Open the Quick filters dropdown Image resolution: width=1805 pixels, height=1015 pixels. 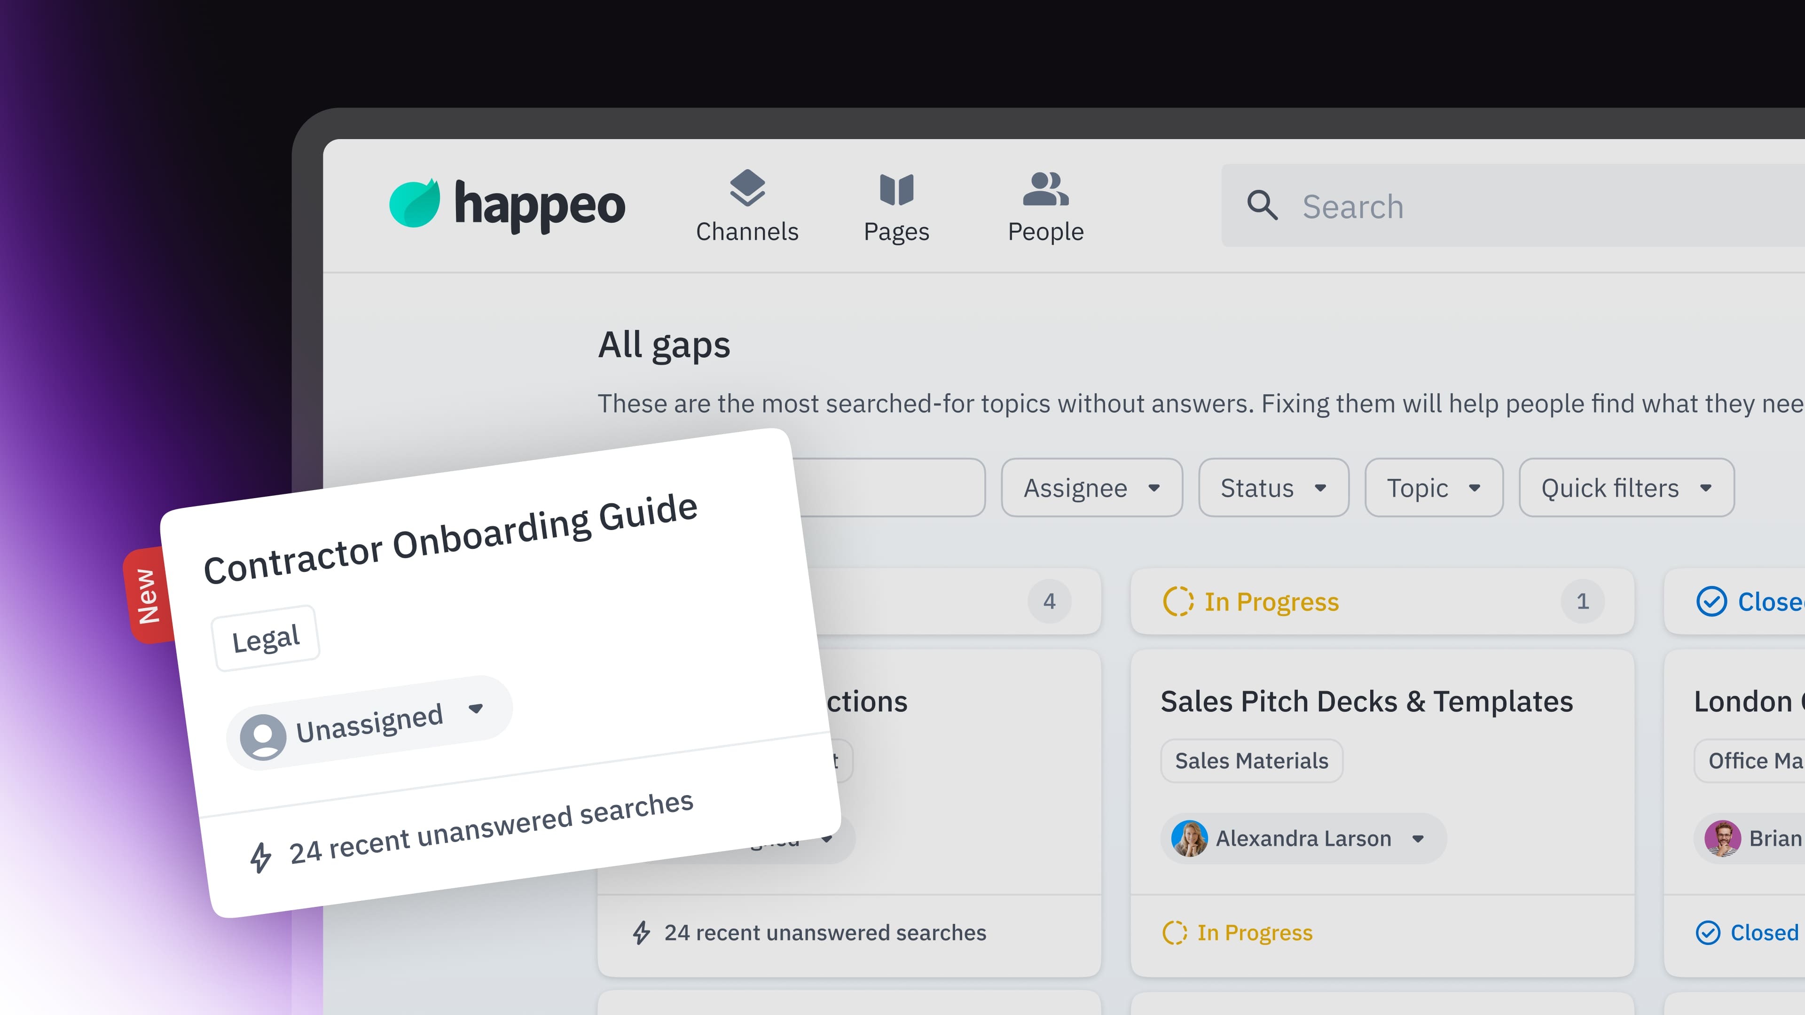(1625, 488)
